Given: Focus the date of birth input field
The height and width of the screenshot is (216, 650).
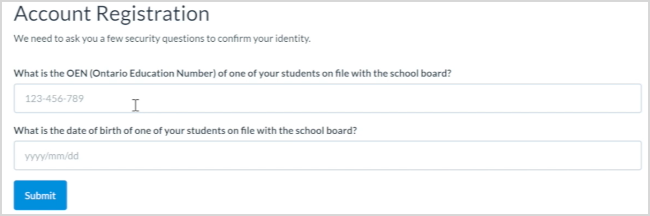Looking at the screenshot, I should point(328,155).
